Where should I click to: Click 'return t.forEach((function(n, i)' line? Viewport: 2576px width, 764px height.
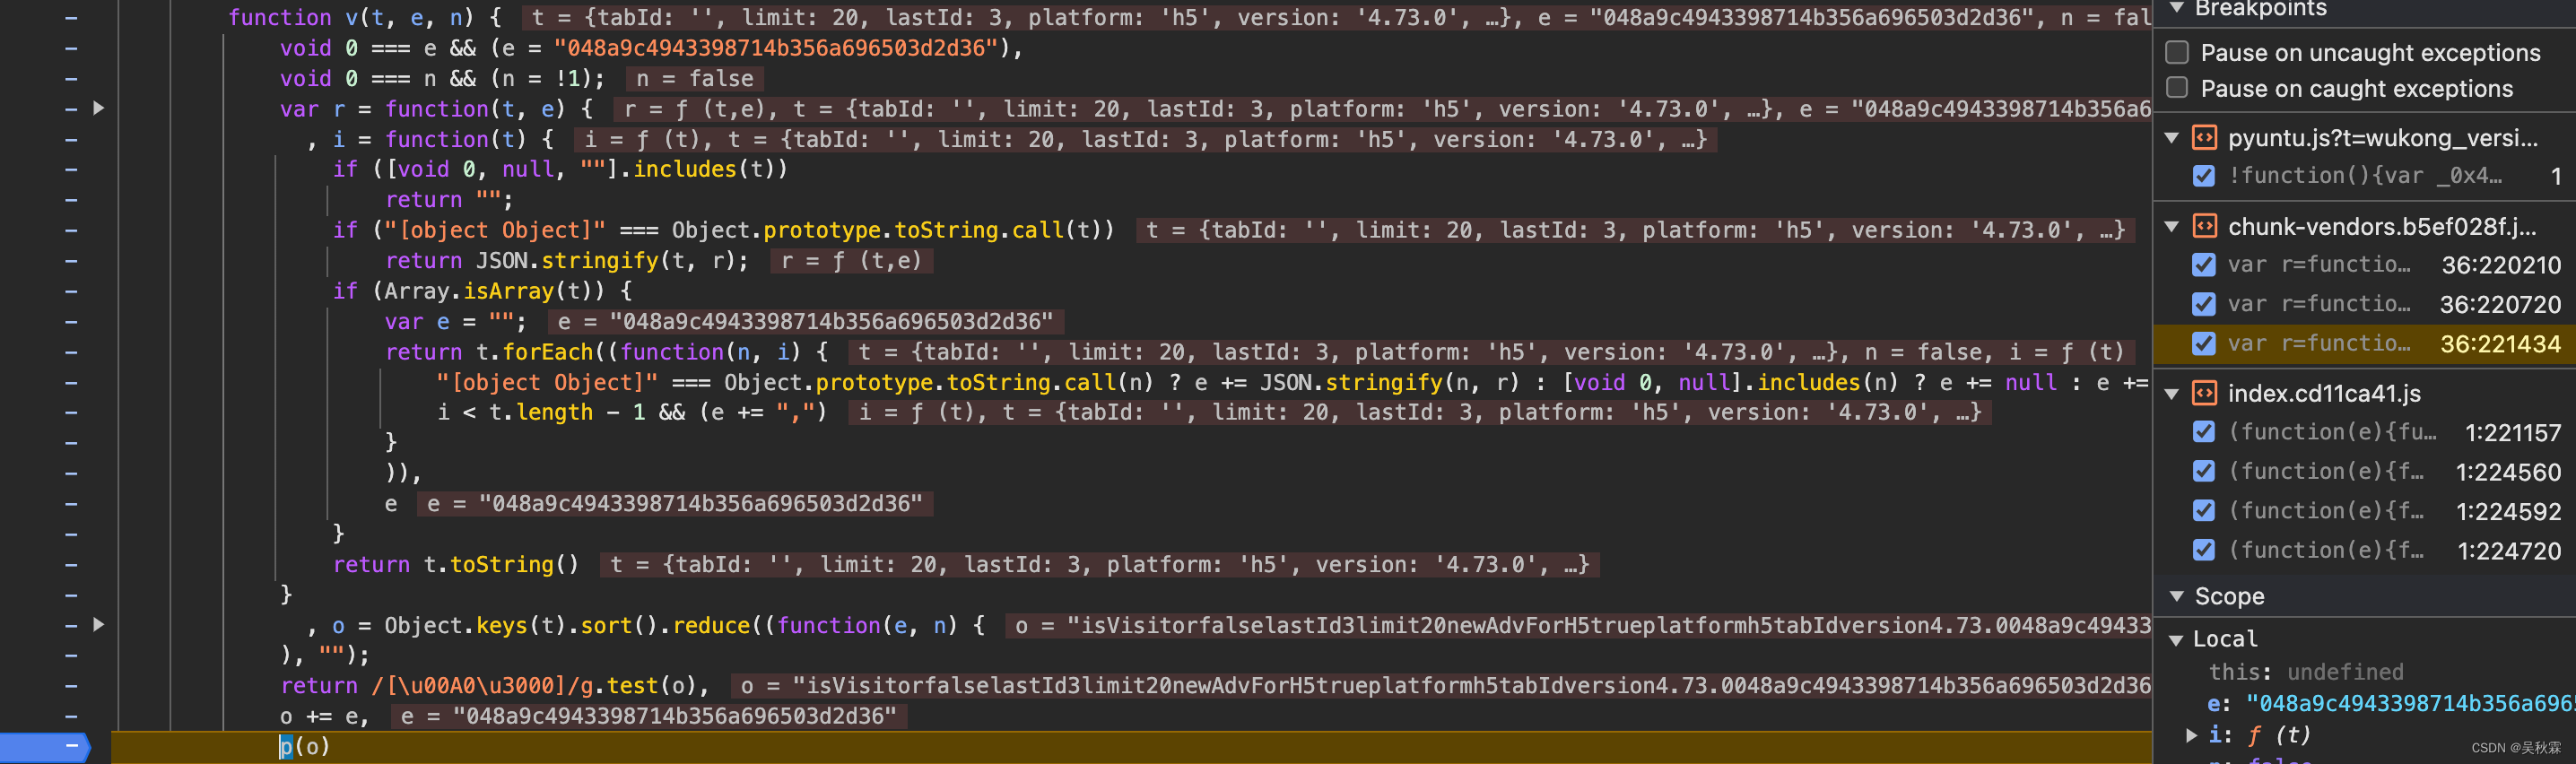click(x=607, y=352)
